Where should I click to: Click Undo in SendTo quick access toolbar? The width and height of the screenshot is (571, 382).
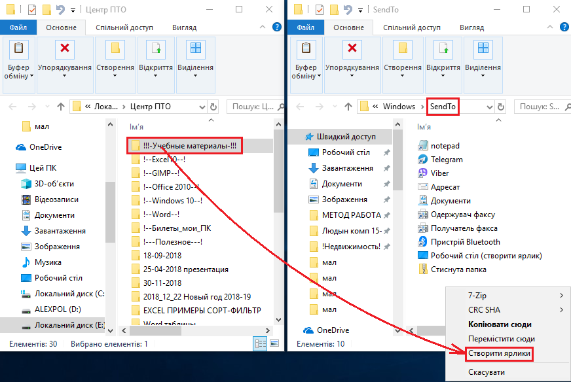coord(348,9)
